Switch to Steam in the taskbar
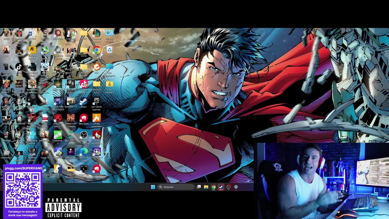The image size is (389, 219). [x=221, y=187]
